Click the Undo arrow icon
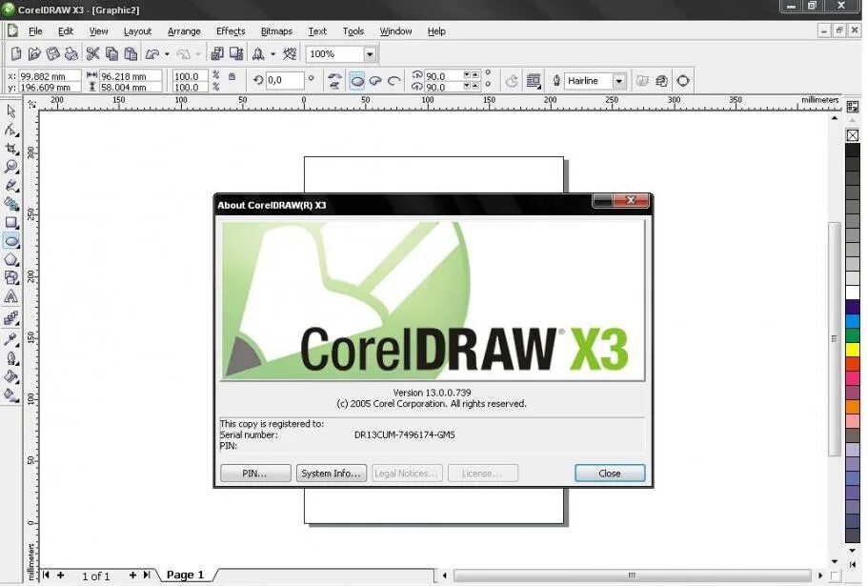The width and height of the screenshot is (867, 586). point(152,53)
